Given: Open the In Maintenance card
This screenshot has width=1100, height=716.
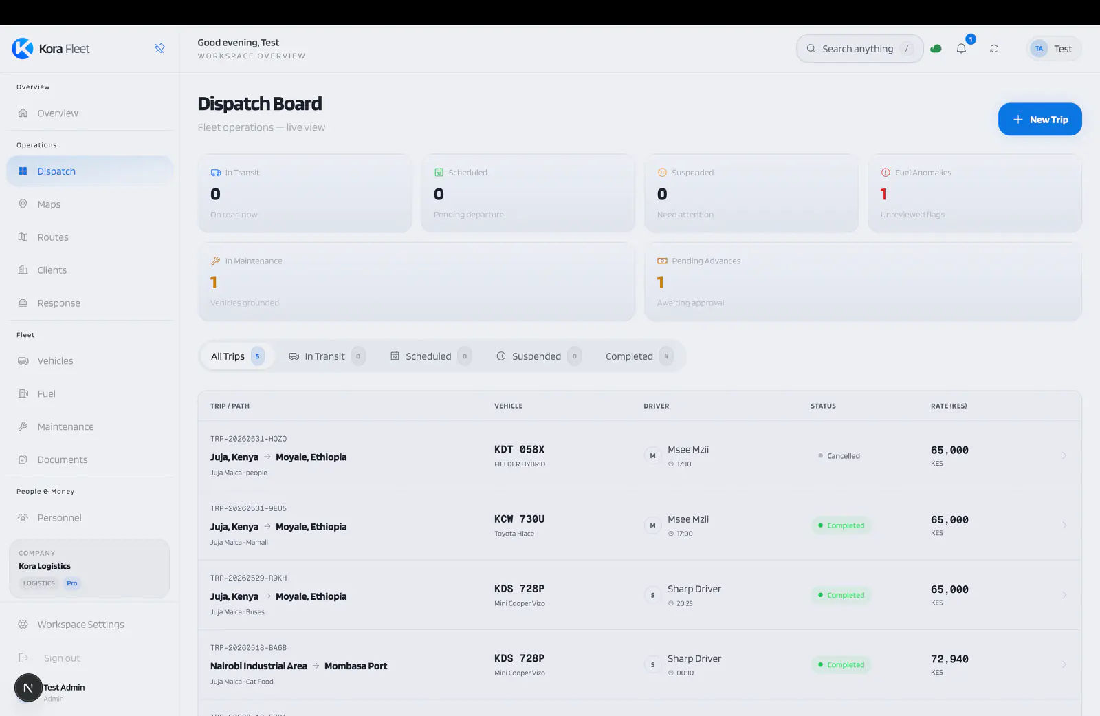Looking at the screenshot, I should point(417,282).
